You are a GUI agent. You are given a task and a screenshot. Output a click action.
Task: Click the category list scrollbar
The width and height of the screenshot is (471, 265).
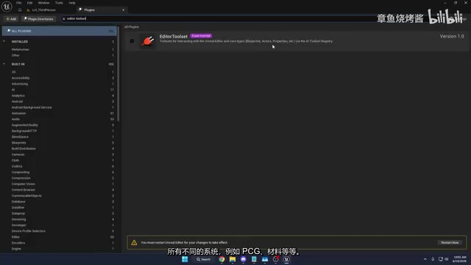[118, 74]
